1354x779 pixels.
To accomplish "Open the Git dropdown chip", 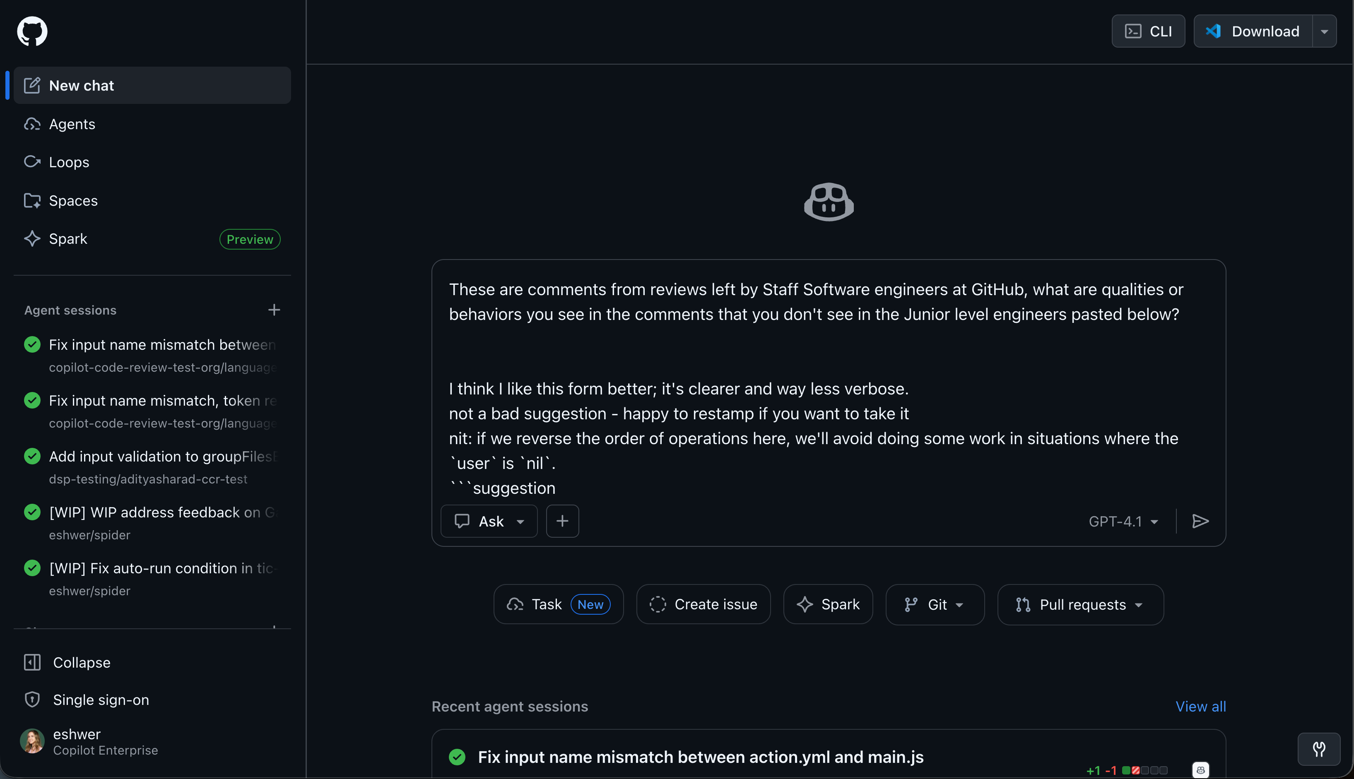I will [935, 605].
